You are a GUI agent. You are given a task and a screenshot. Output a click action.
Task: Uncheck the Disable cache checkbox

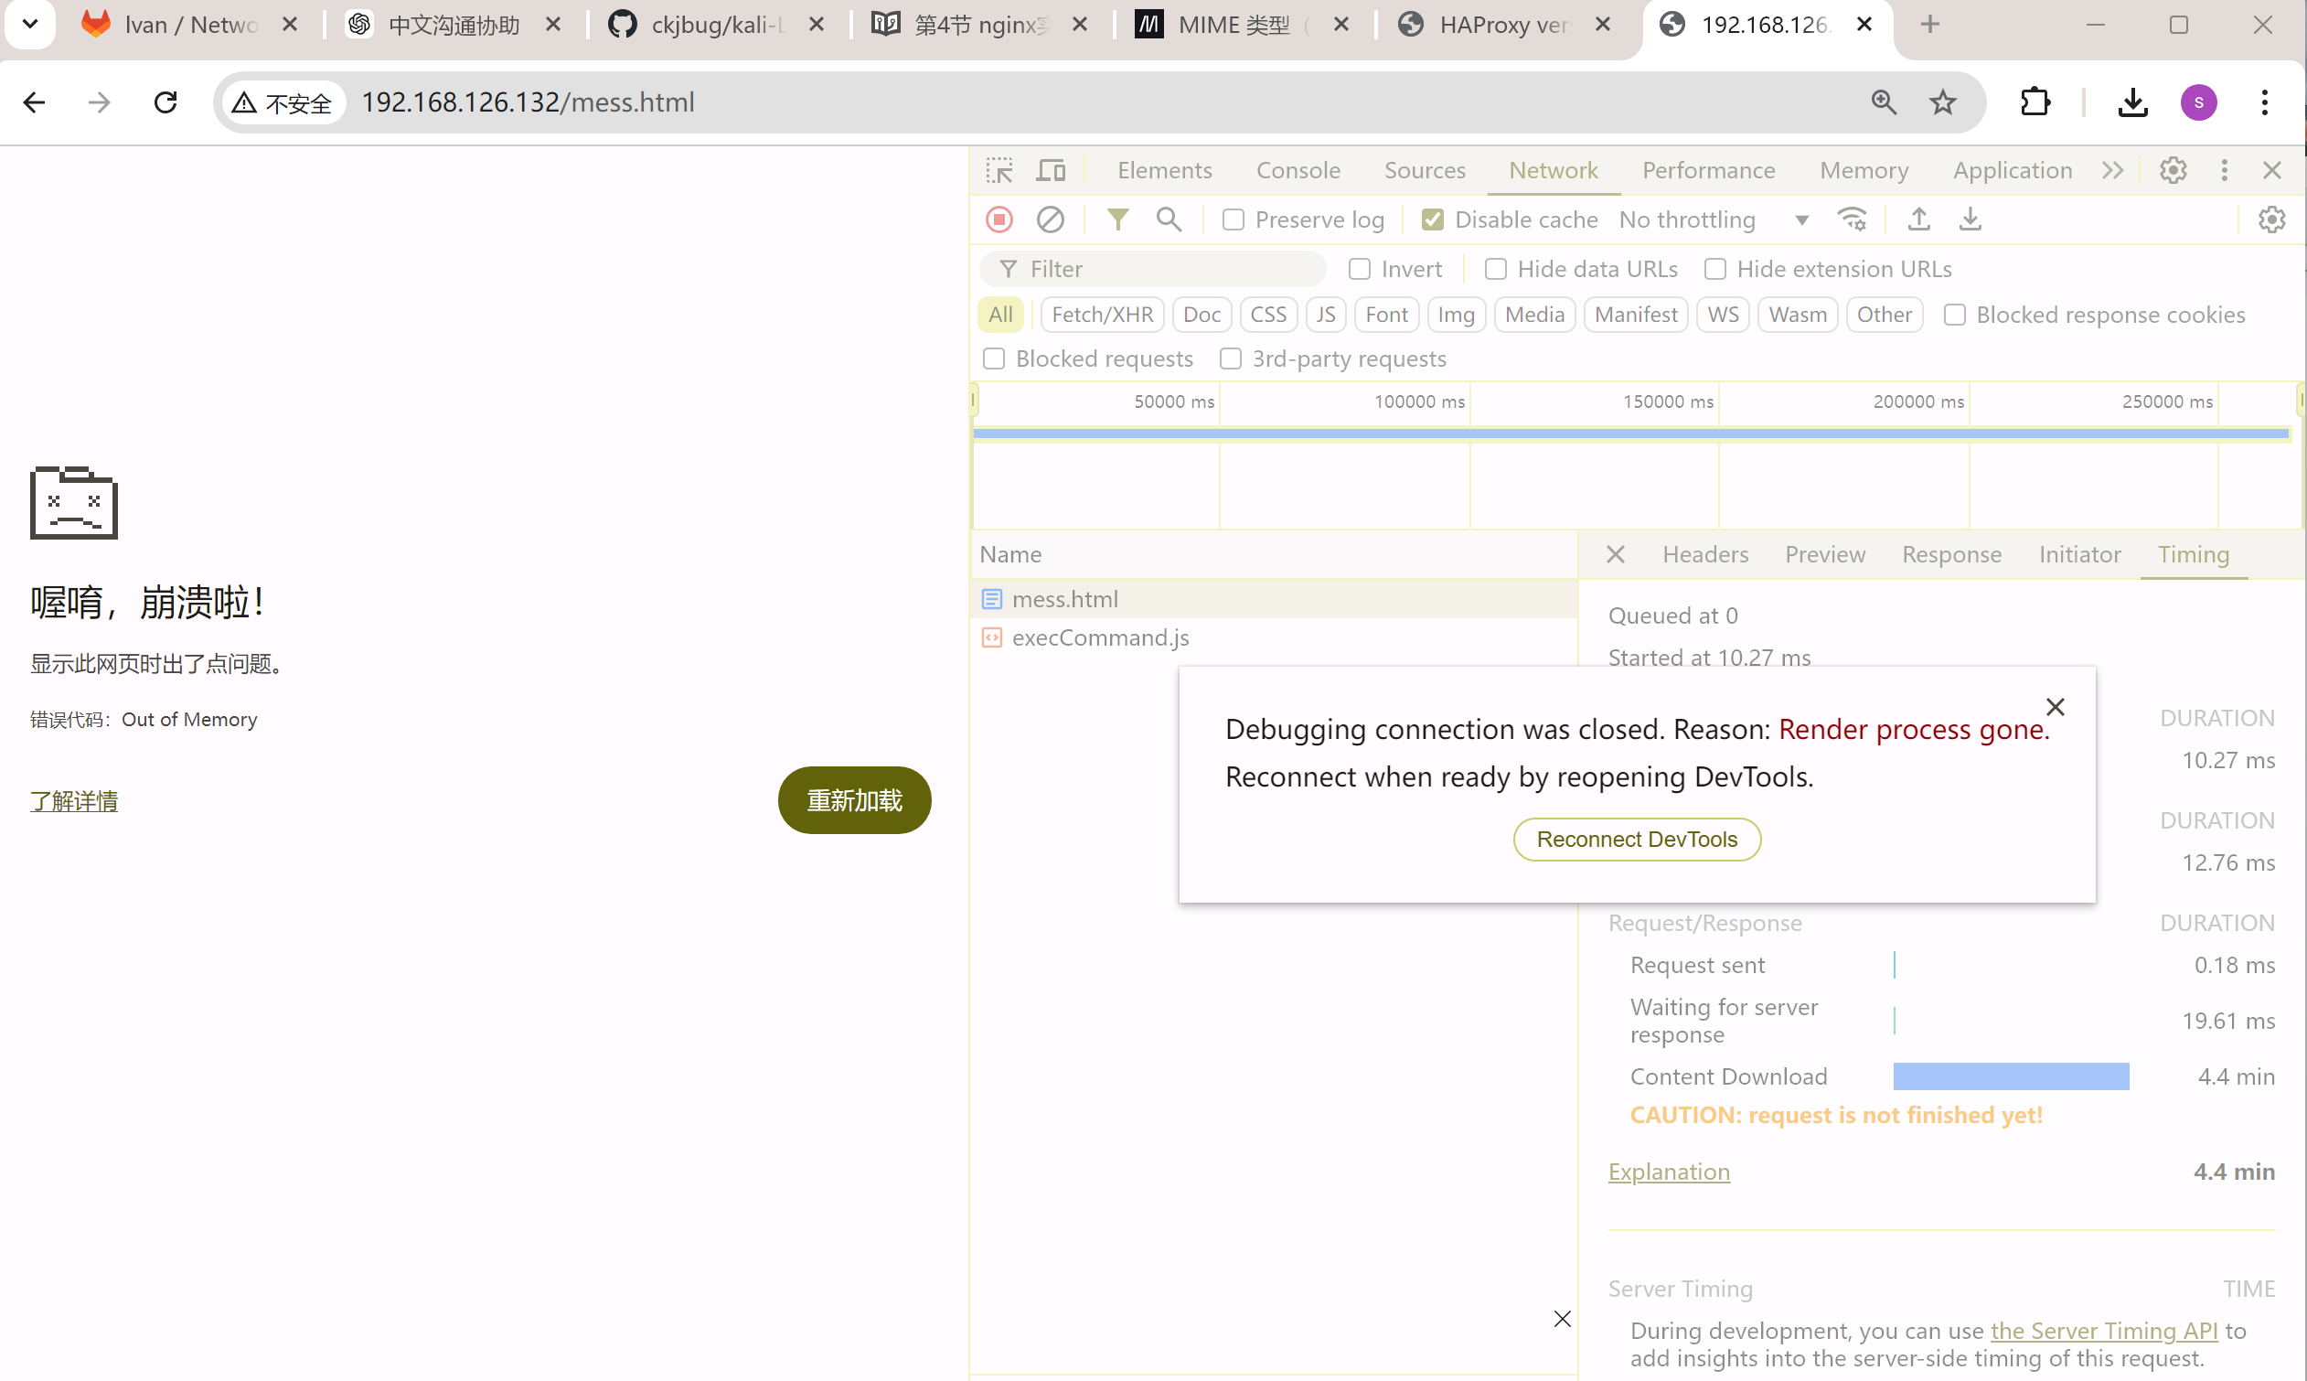pyautogui.click(x=1433, y=219)
